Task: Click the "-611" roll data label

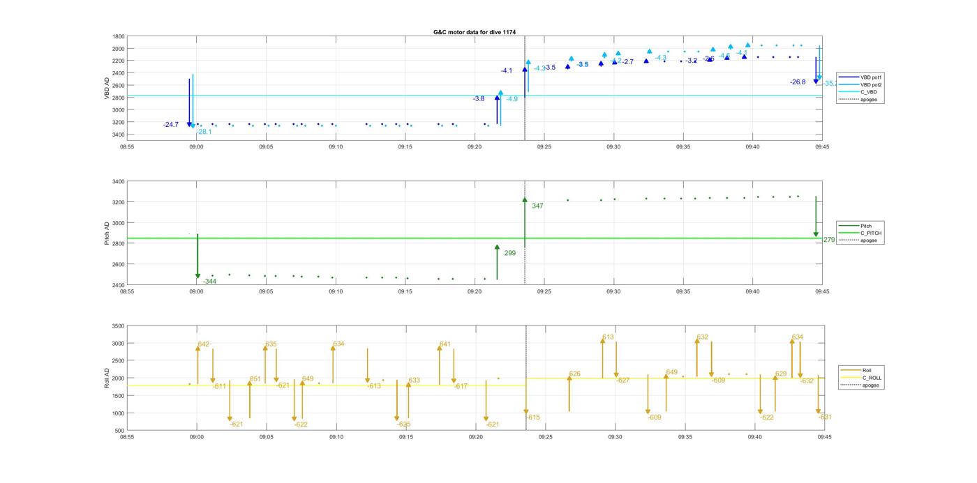Action: point(219,386)
